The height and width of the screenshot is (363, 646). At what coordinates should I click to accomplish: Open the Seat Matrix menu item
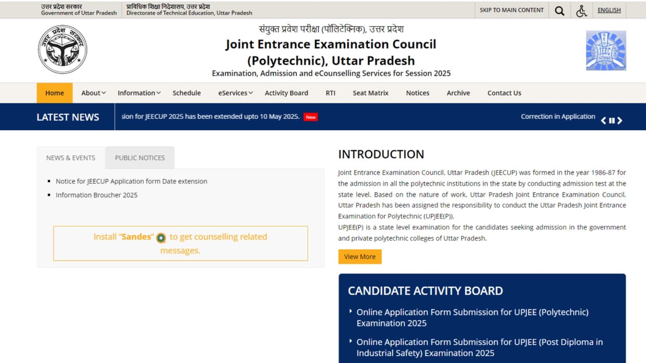pos(371,93)
